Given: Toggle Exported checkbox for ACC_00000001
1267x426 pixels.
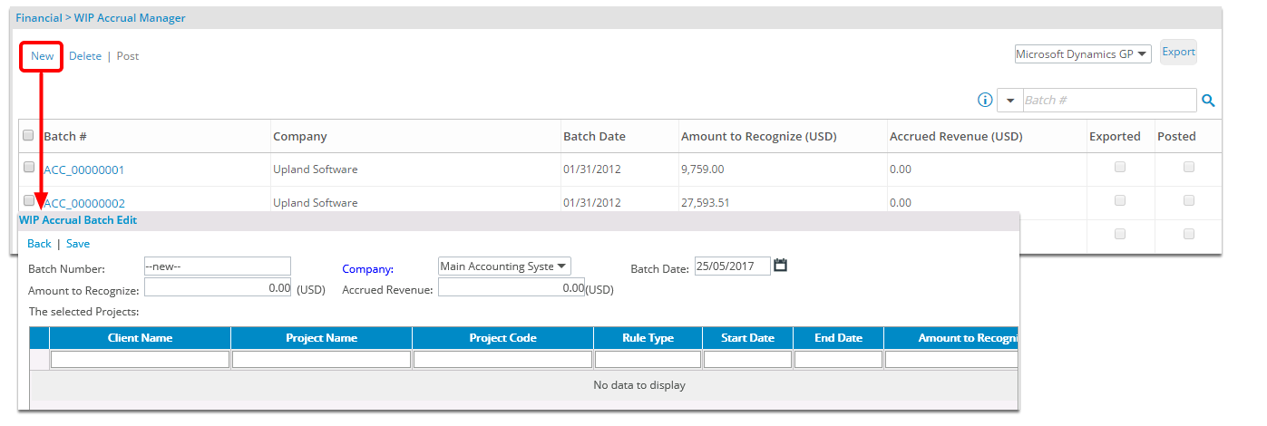Looking at the screenshot, I should click(1120, 167).
